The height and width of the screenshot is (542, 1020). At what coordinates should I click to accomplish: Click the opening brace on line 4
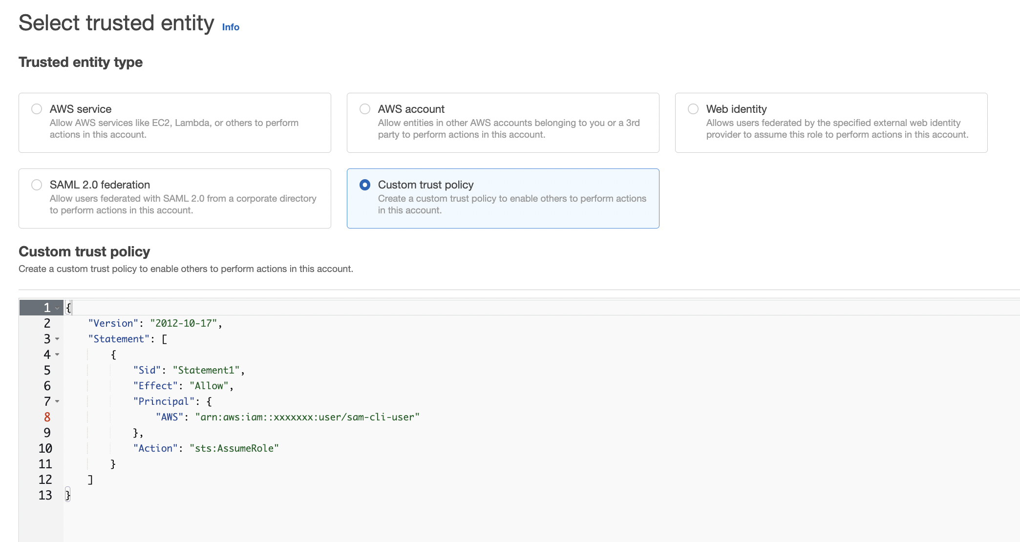113,354
